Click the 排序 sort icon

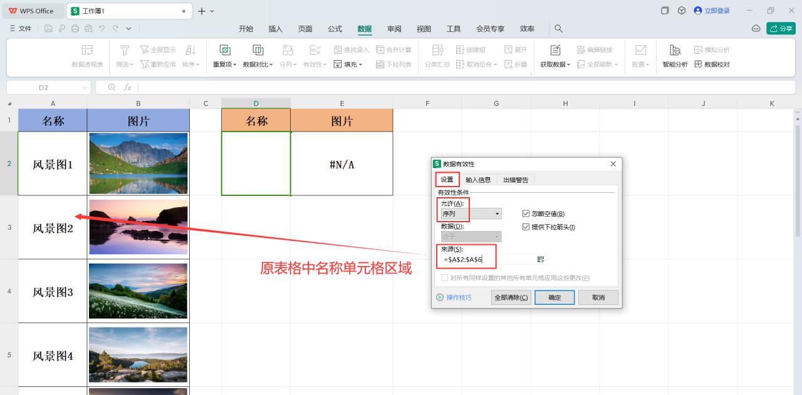(x=191, y=50)
